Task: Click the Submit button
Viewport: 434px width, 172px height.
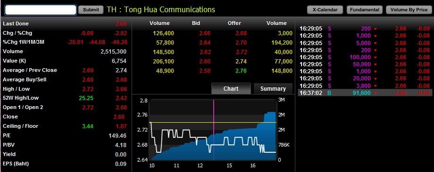Action: [91, 10]
